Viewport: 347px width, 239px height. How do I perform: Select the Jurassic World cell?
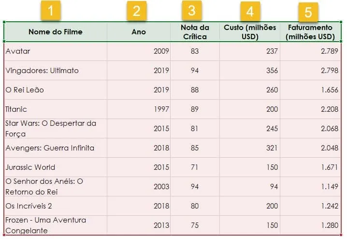(x=56, y=167)
